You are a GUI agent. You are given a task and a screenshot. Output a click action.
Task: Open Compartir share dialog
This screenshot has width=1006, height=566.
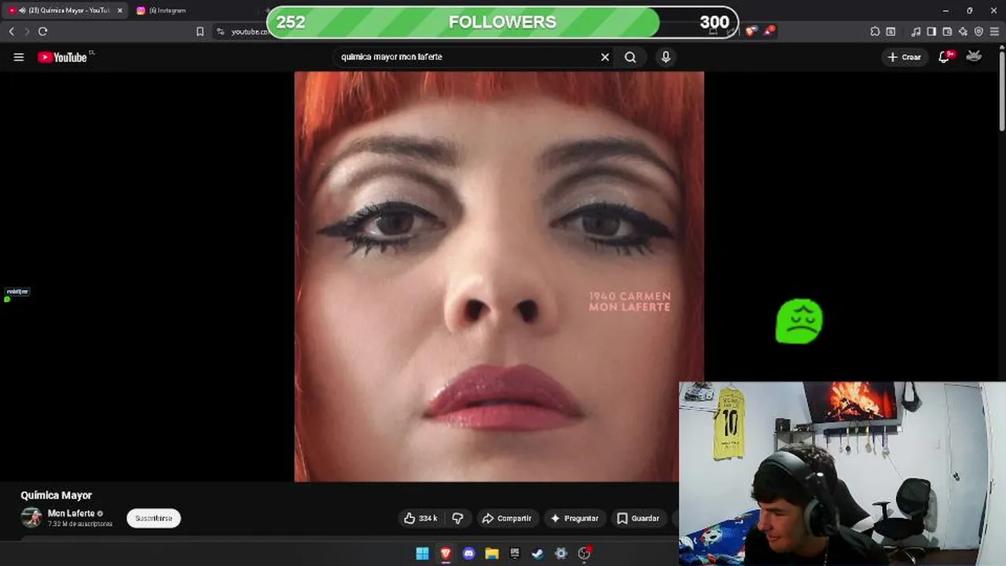pyautogui.click(x=507, y=518)
